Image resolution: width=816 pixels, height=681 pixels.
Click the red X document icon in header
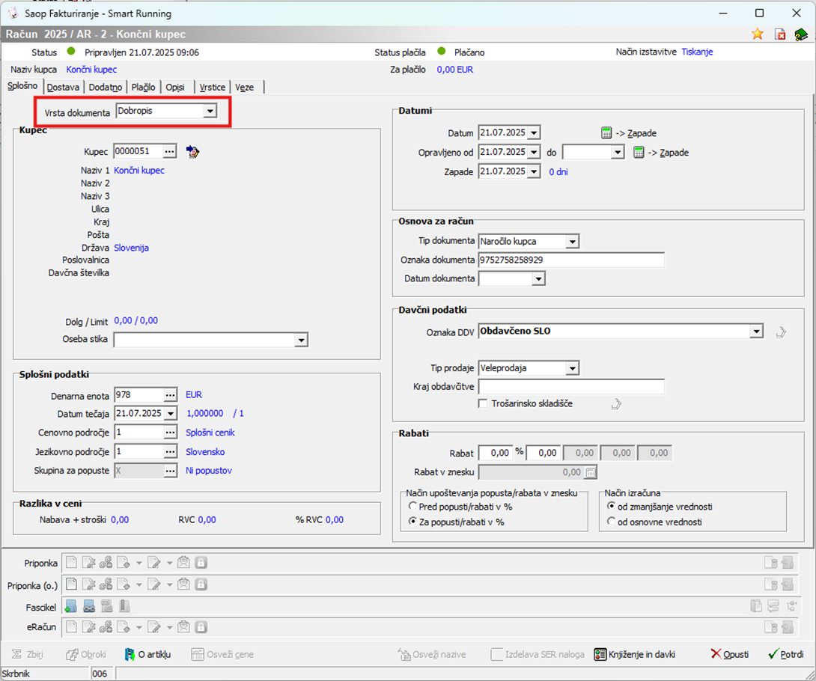click(x=779, y=34)
